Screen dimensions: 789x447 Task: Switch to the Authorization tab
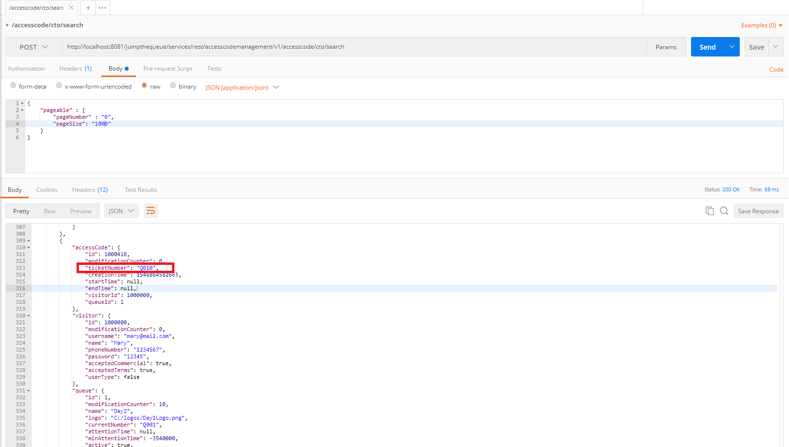(x=26, y=68)
